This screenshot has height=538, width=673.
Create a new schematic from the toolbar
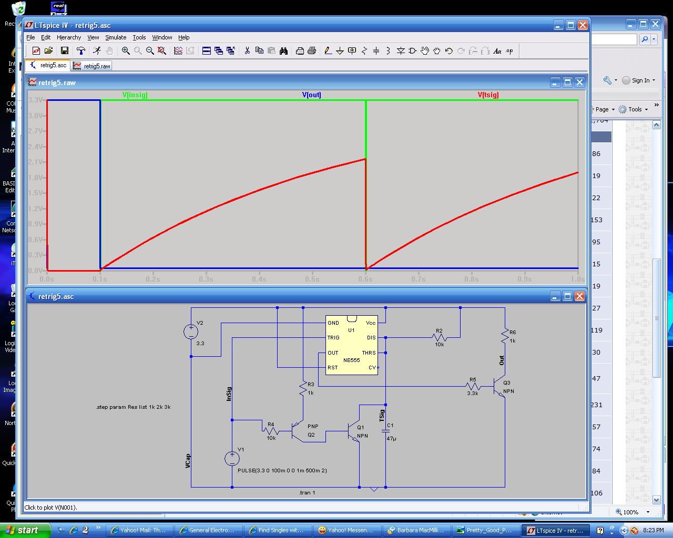36,51
